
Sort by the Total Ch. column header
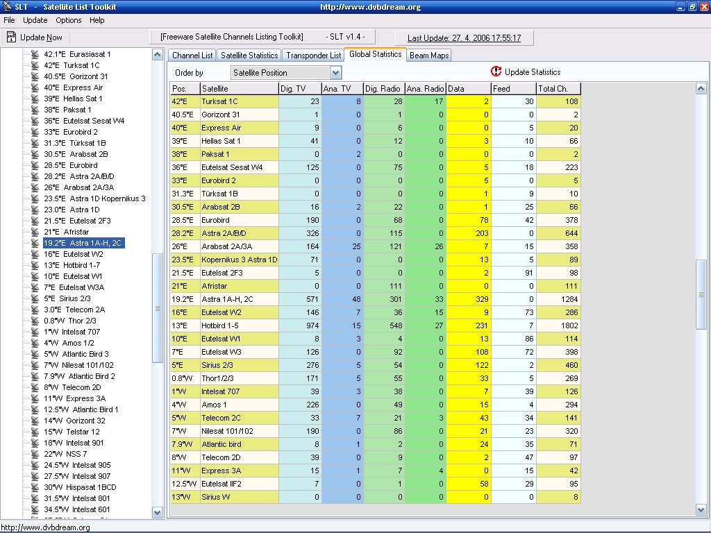558,88
